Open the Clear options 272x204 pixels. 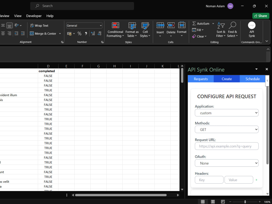199,36
